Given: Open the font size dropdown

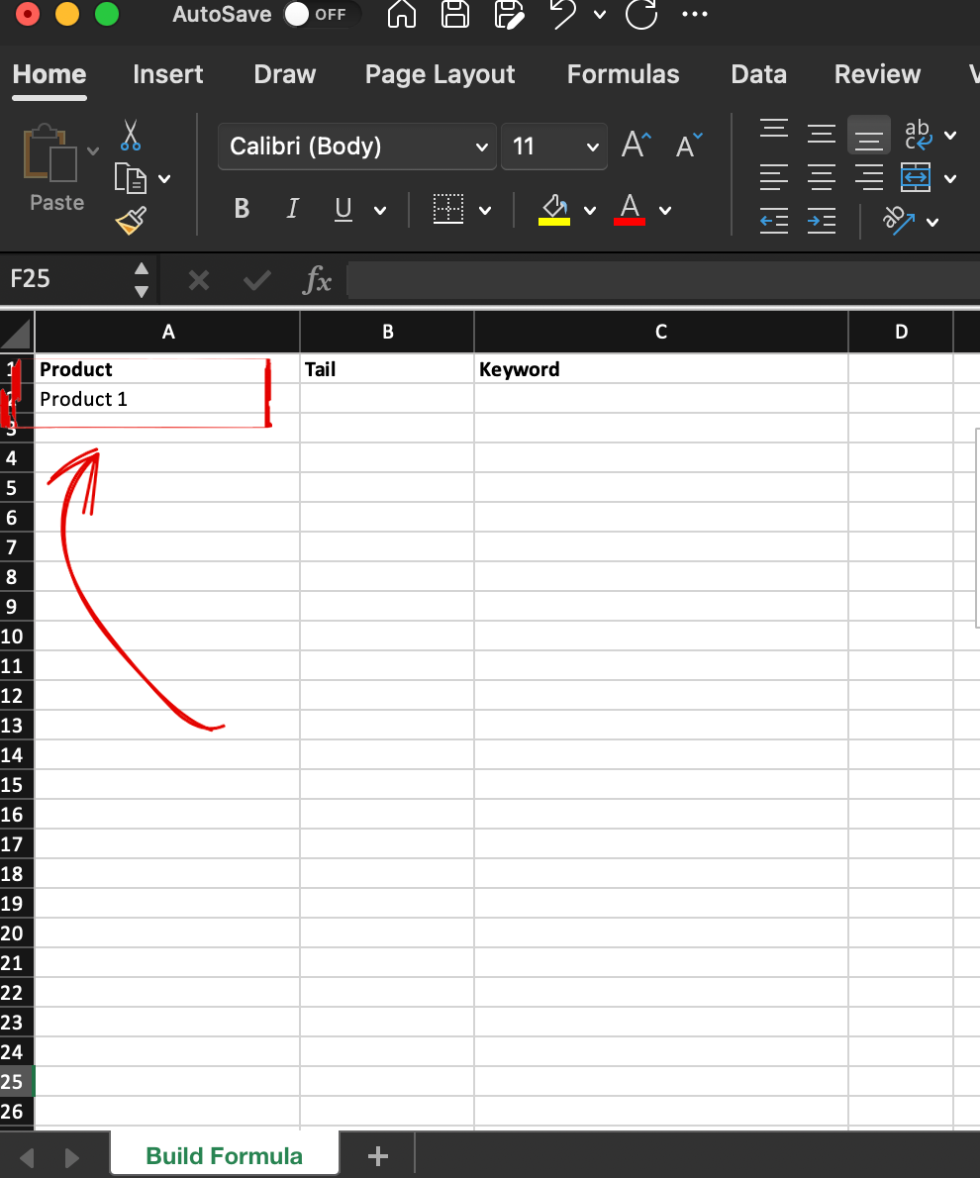Looking at the screenshot, I should coord(592,147).
